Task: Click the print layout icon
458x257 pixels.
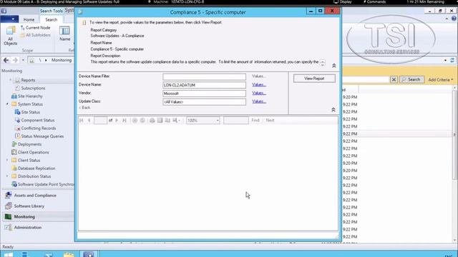Action: 160,121
